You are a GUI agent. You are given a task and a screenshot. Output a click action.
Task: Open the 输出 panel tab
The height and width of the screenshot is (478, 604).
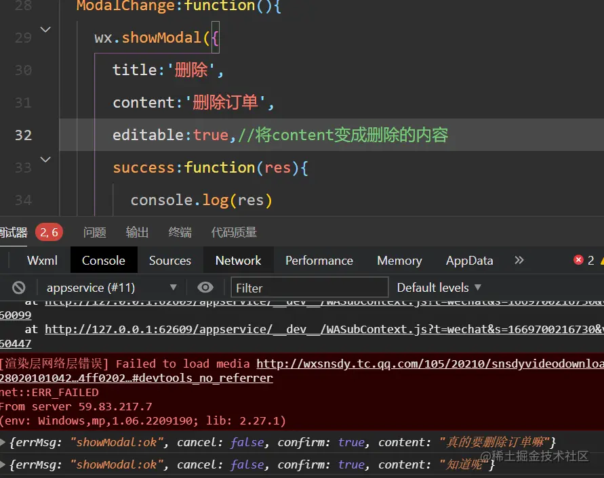(137, 232)
